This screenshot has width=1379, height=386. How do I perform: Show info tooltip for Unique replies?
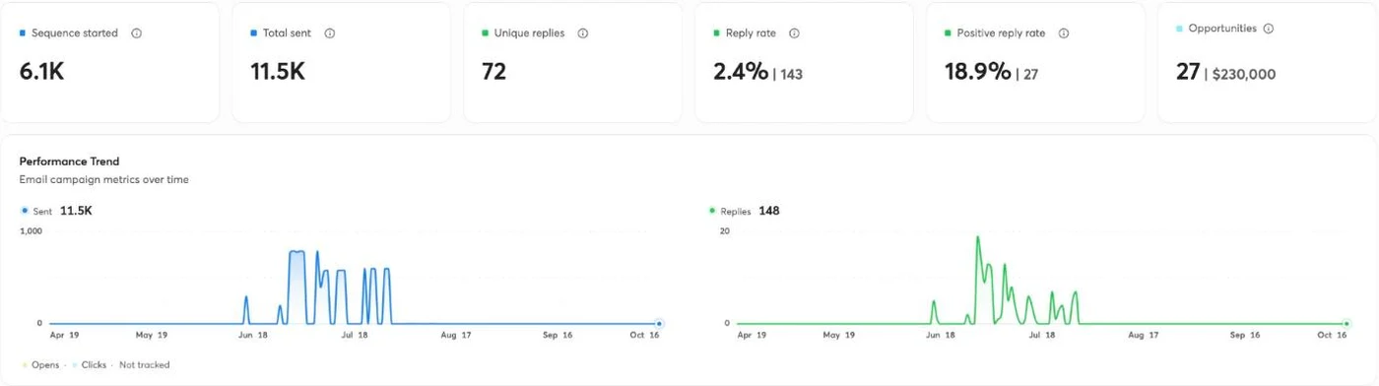(x=583, y=32)
